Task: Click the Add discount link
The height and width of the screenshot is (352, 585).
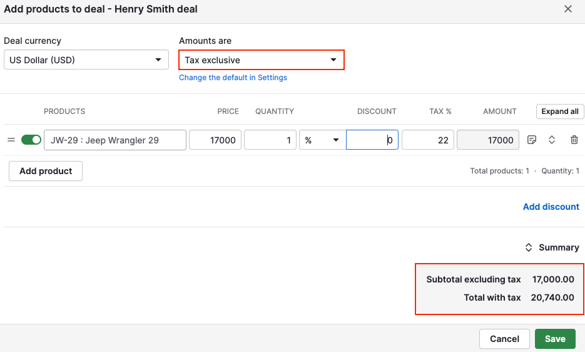Action: pyautogui.click(x=551, y=207)
